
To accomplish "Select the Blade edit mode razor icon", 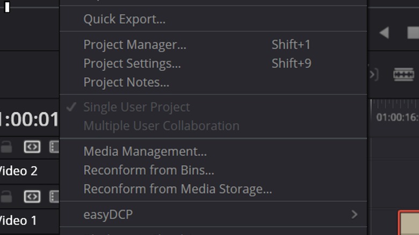I will pyautogui.click(x=403, y=74).
